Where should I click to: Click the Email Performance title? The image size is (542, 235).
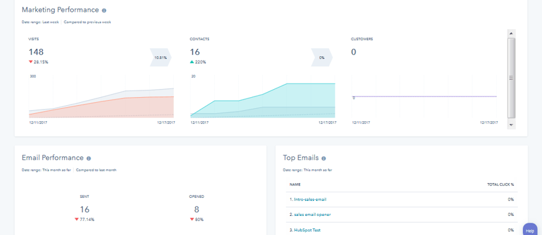point(53,158)
